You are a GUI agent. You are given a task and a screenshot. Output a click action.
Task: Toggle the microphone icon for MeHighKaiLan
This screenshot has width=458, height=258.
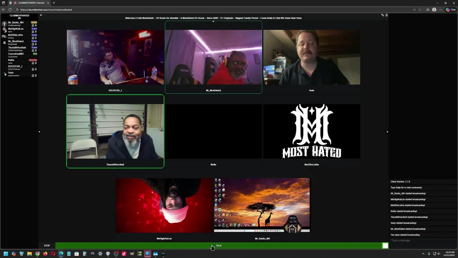coord(36,32)
